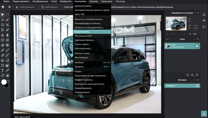Open the Фильтр menu
Viewport: 208px width, 118px height.
(x=94, y=2)
